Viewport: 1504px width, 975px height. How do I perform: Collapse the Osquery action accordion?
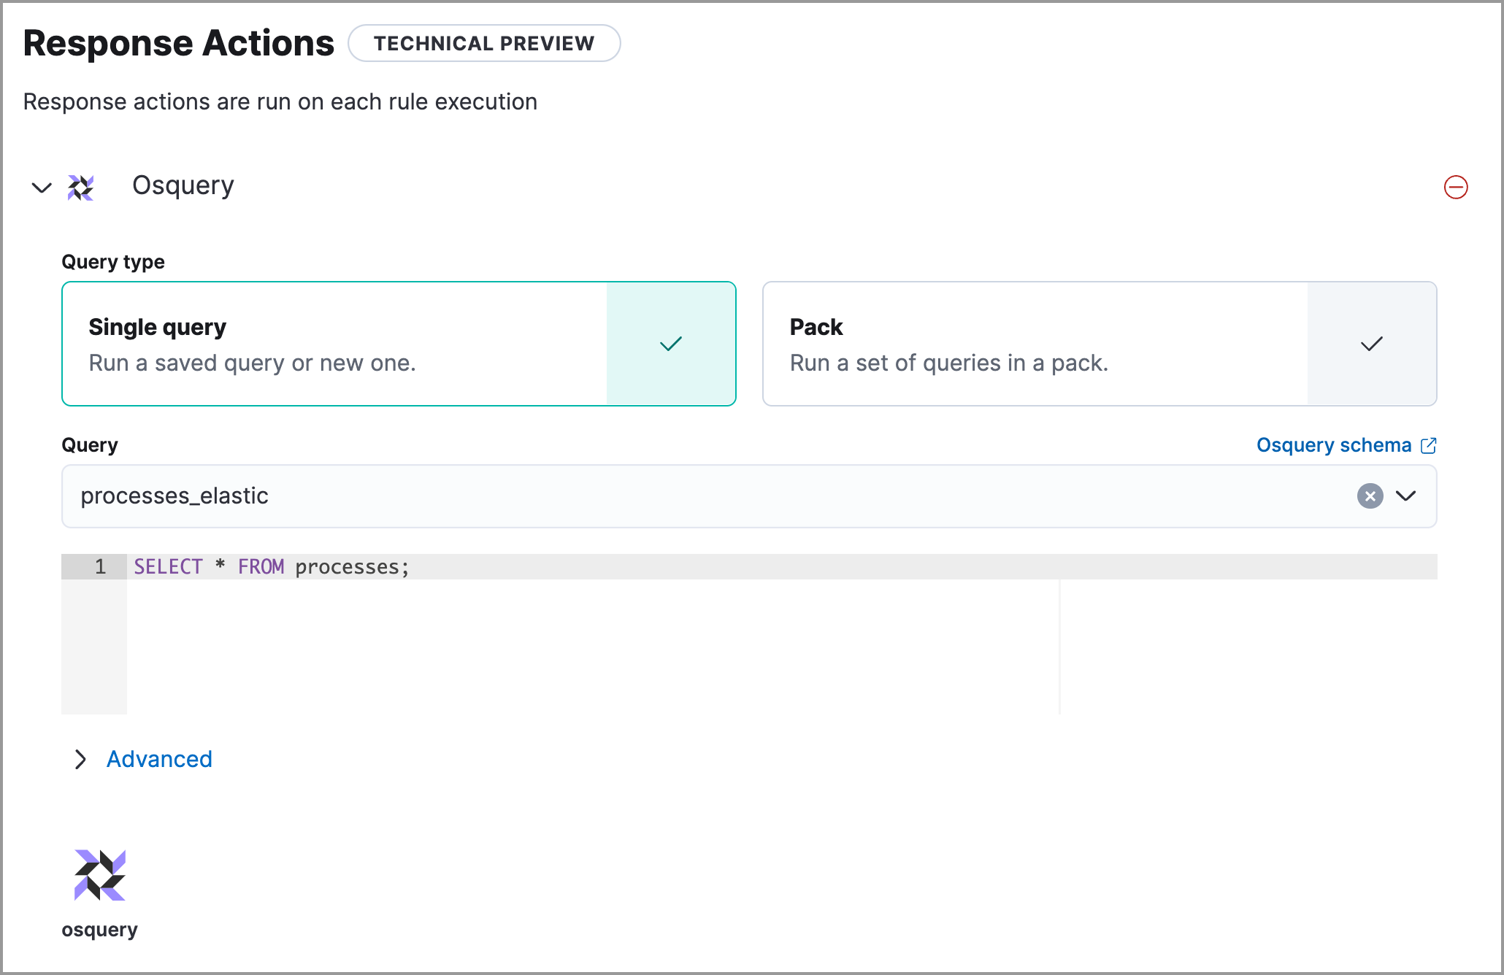click(42, 188)
